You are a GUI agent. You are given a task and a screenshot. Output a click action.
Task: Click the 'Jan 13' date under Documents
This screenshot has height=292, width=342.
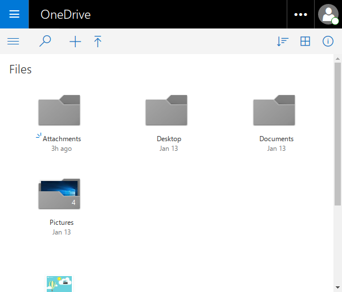(x=276, y=149)
